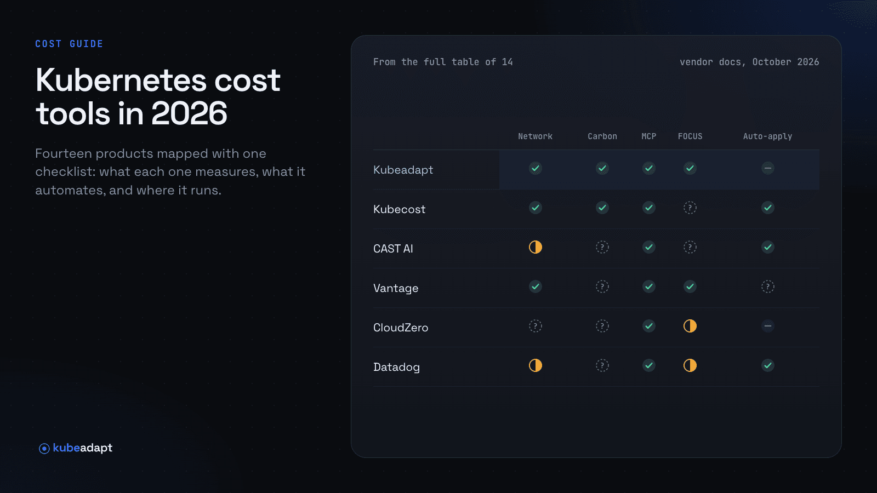Click CAST AI's MCP check icon
Screen dimensions: 877x493
[x=649, y=247]
